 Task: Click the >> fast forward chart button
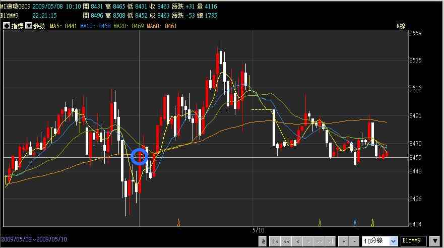click(319, 241)
